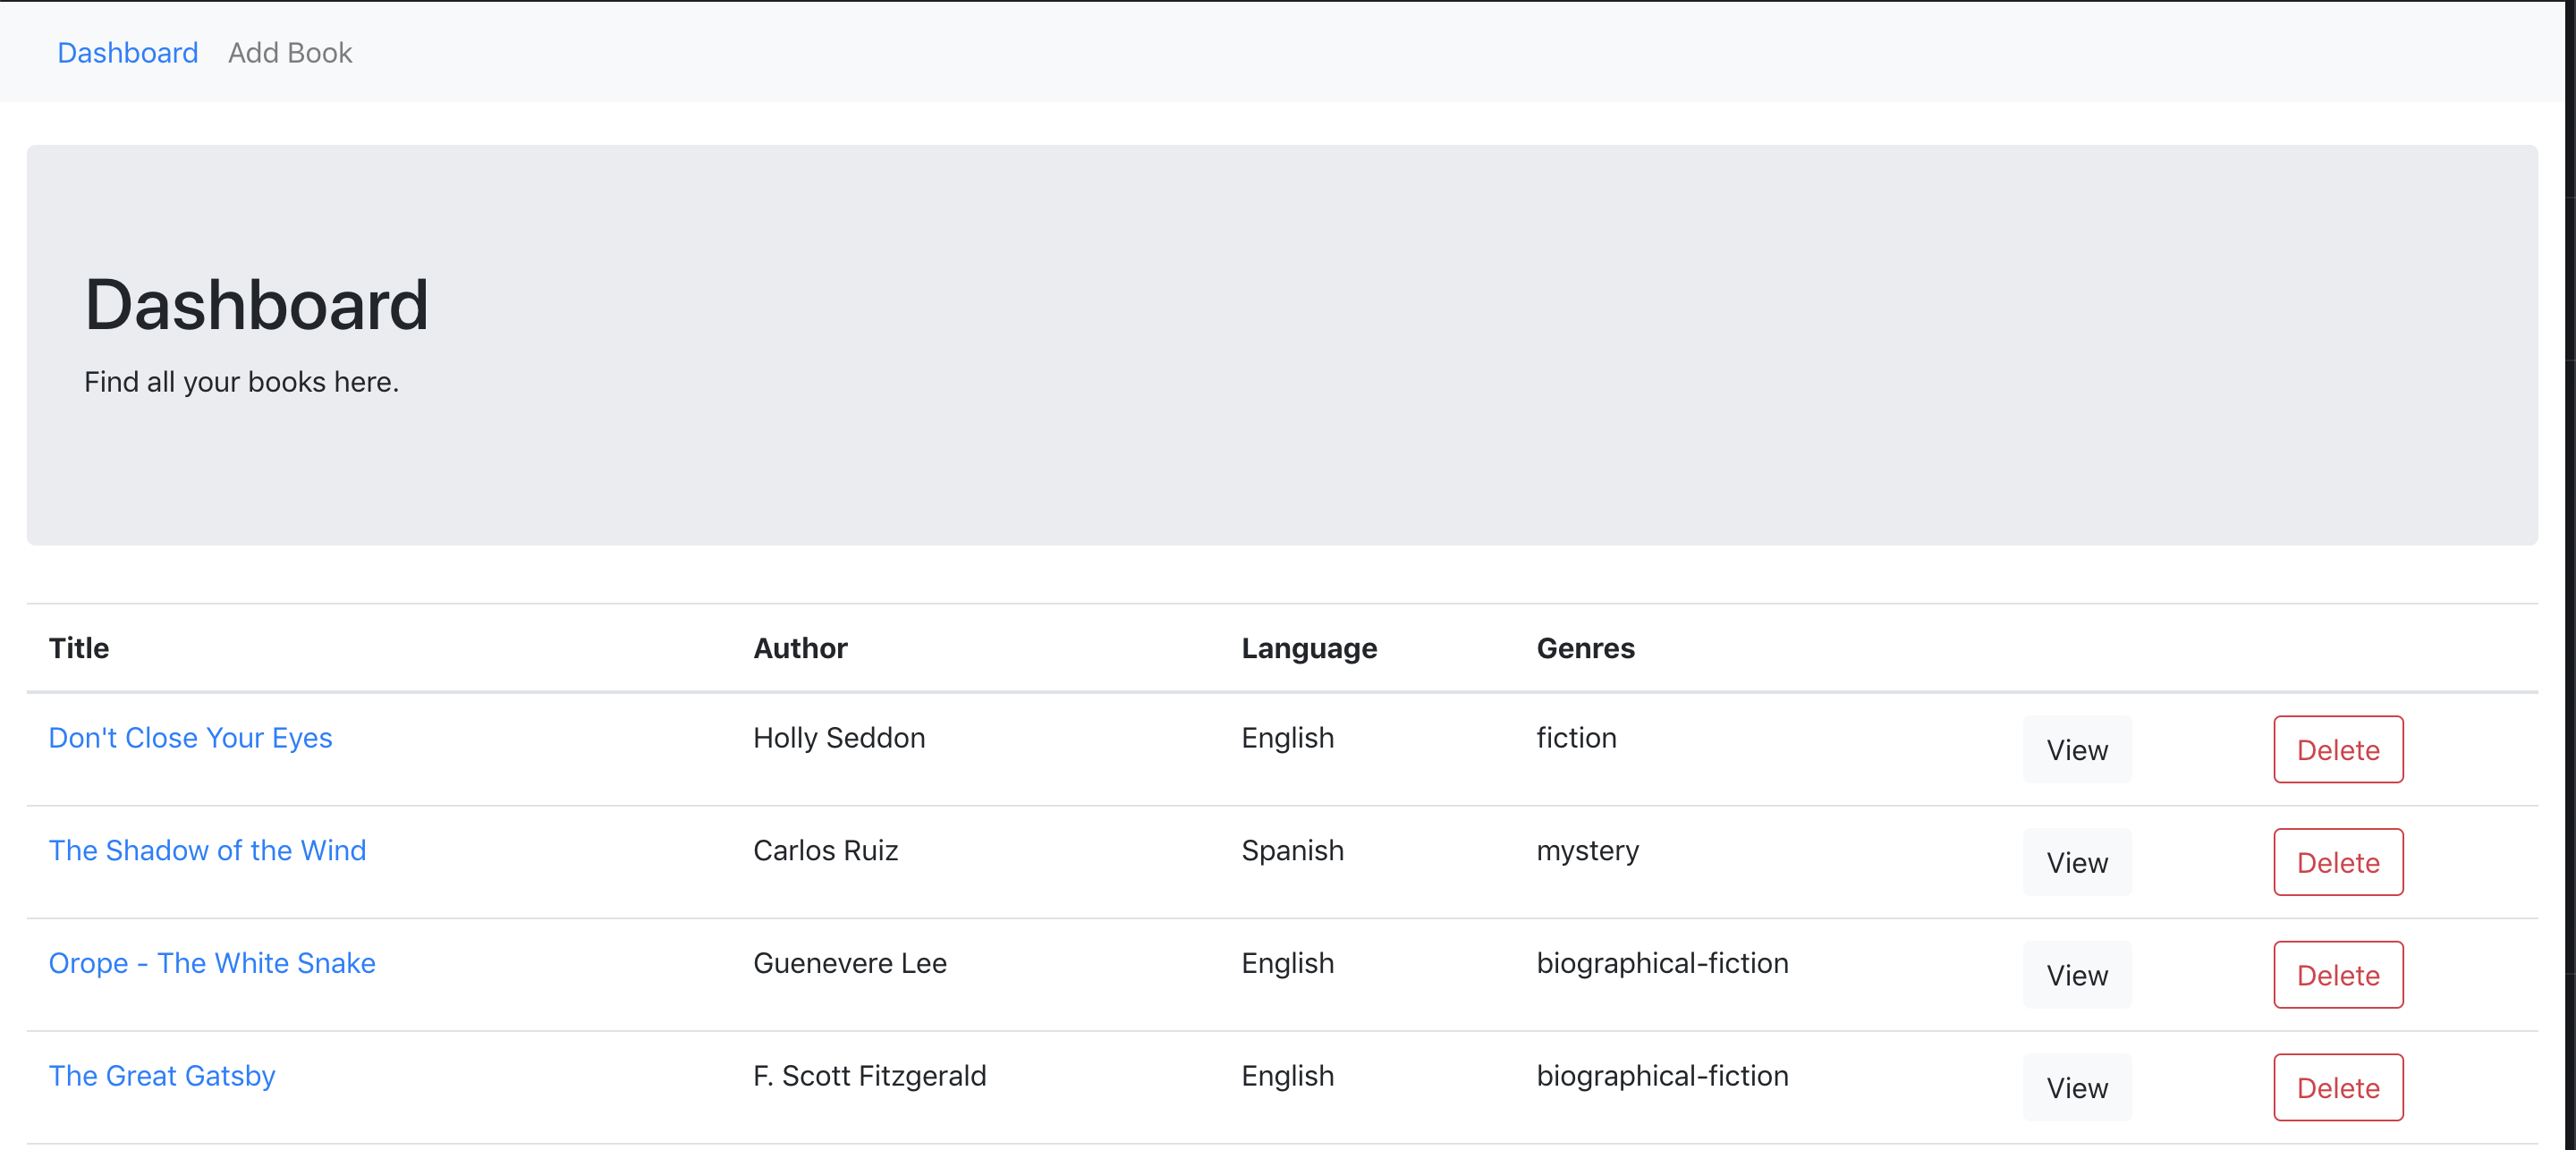The width and height of the screenshot is (2576, 1150).
Task: View the Orope - The White Snake book
Action: [2076, 974]
